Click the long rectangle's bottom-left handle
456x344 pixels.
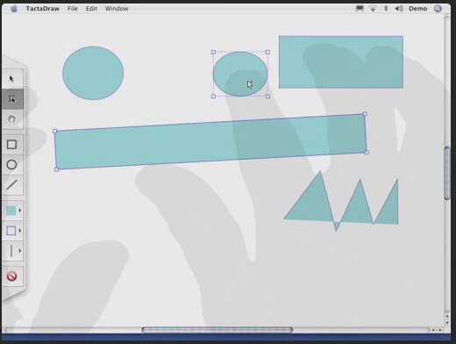[x=56, y=169]
